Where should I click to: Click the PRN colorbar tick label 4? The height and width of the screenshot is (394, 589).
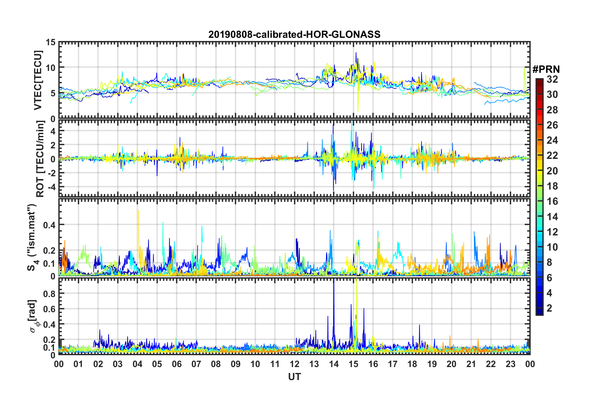(x=549, y=293)
